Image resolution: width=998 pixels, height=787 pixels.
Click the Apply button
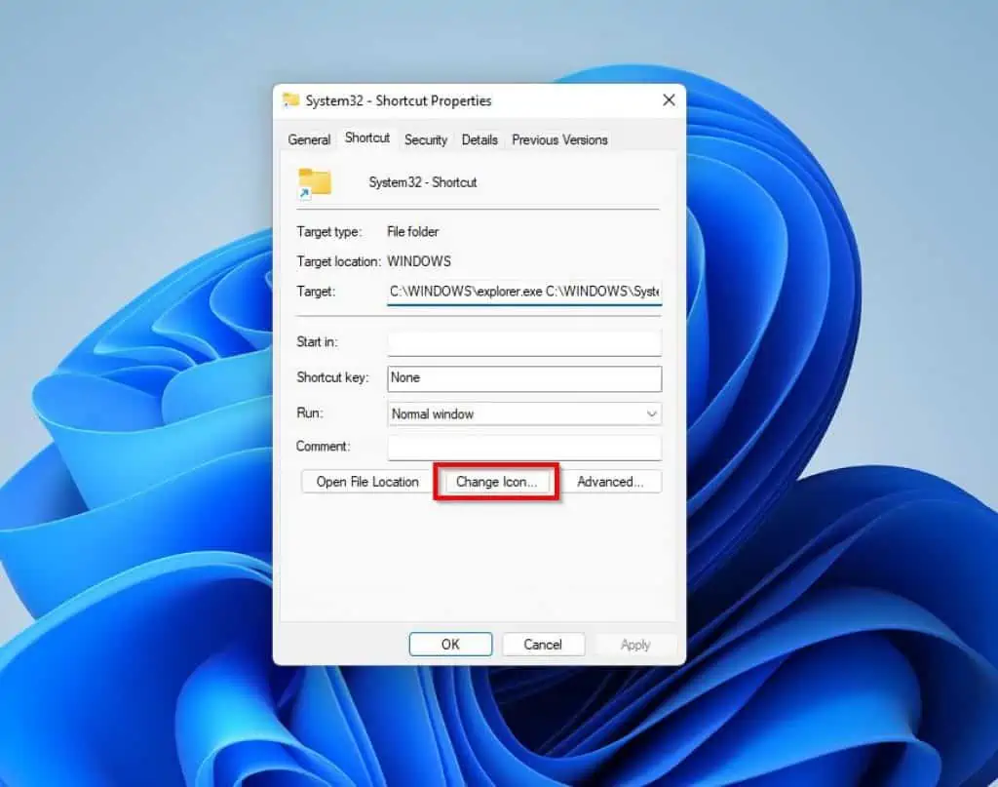point(635,645)
